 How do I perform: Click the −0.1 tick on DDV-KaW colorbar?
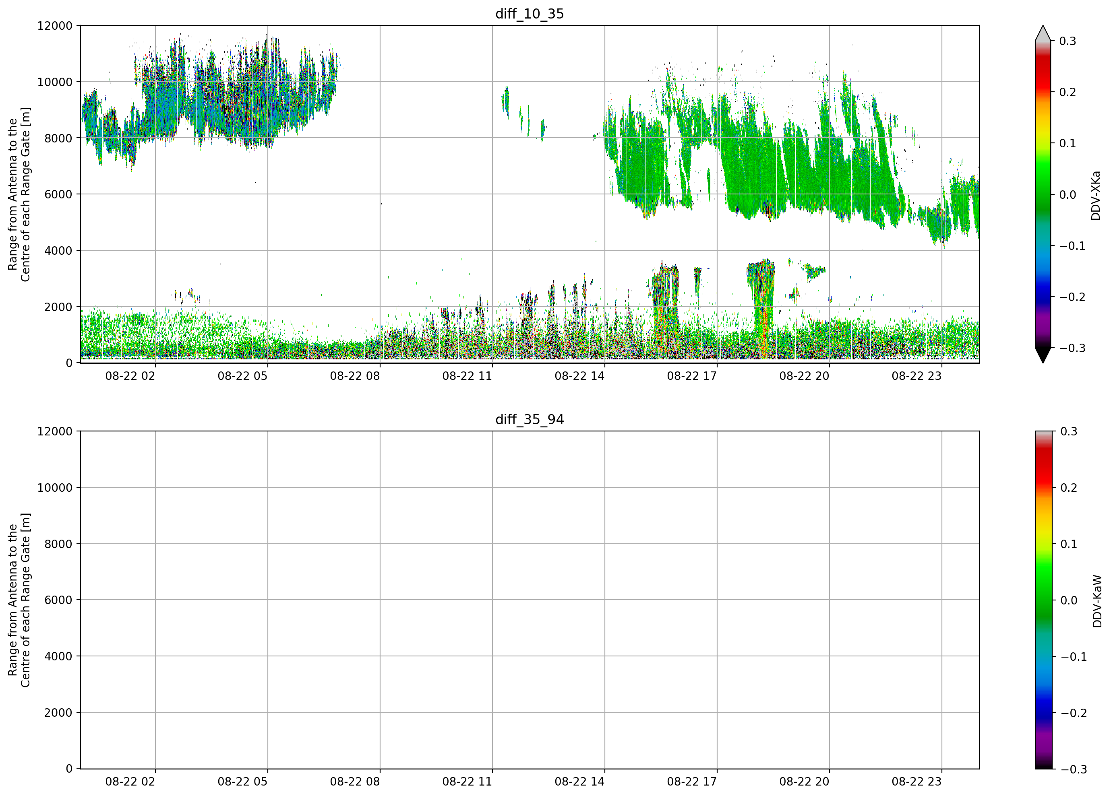pyautogui.click(x=1074, y=657)
